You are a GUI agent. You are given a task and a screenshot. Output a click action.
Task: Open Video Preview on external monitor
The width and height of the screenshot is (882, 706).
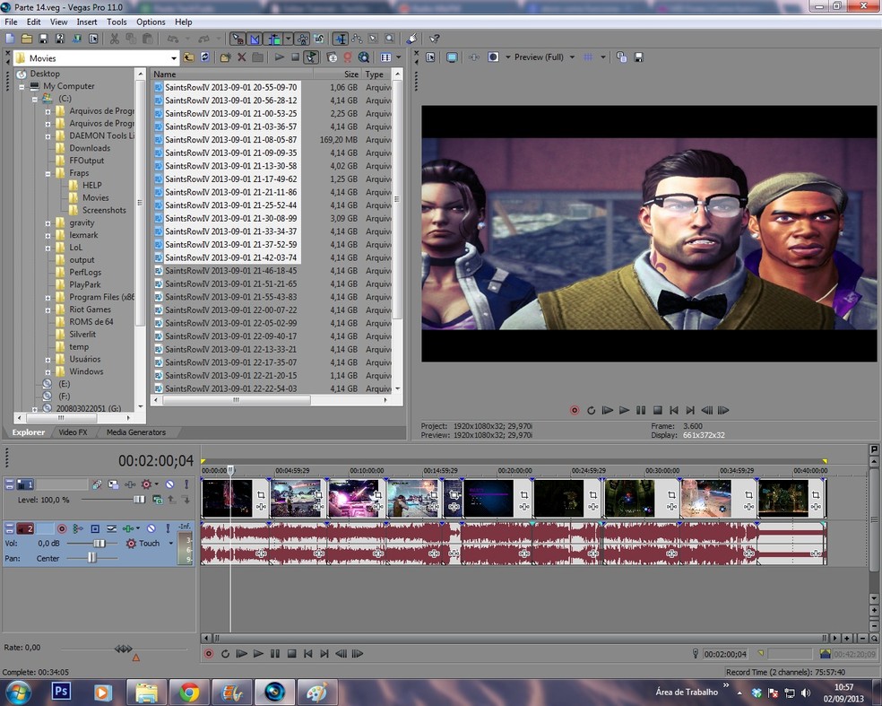(452, 57)
